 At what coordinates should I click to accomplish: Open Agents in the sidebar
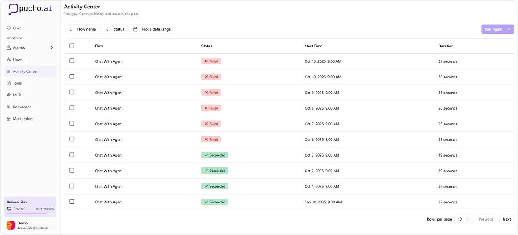click(x=30, y=47)
